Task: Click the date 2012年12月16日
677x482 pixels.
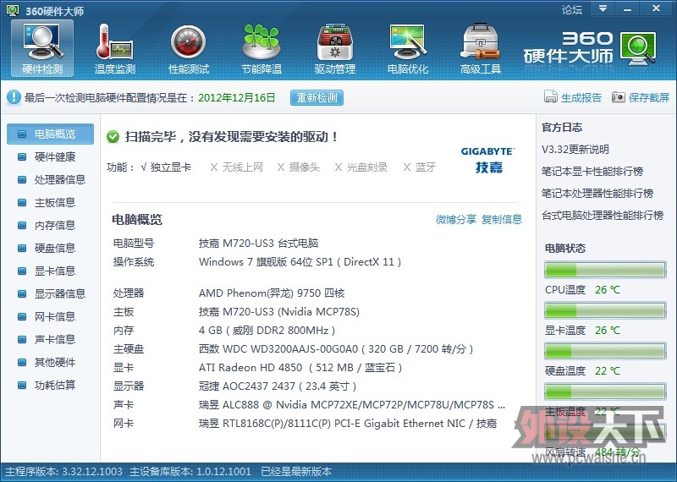Action: pyautogui.click(x=237, y=97)
